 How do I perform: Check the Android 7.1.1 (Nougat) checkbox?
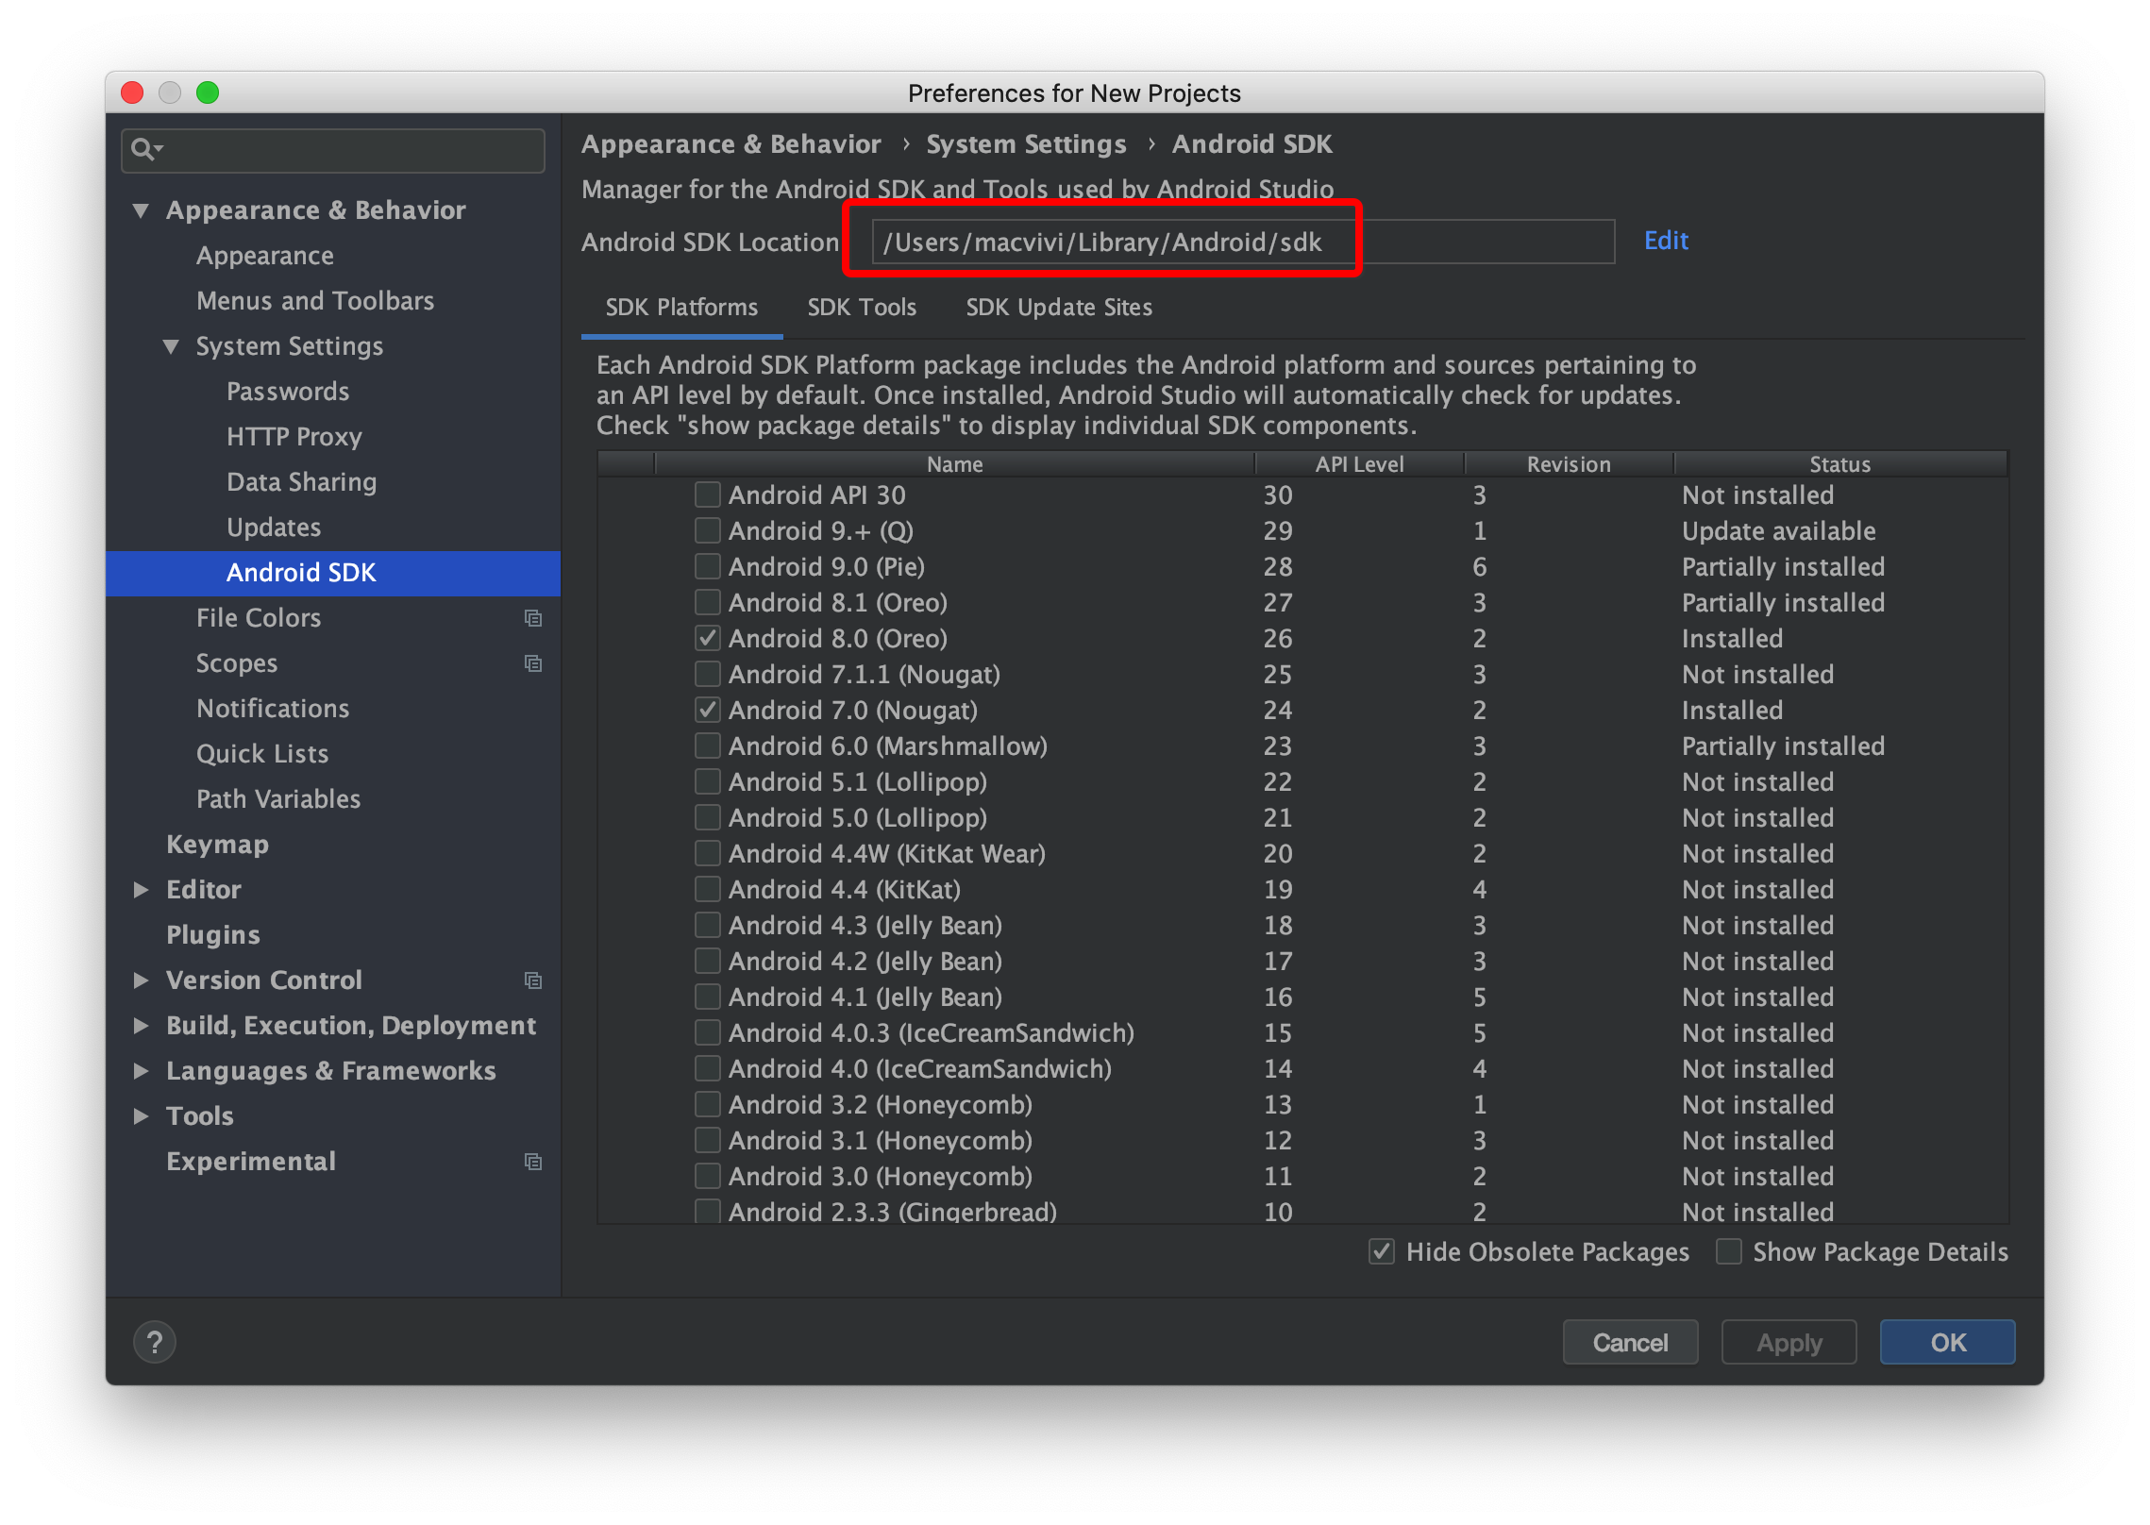click(707, 674)
